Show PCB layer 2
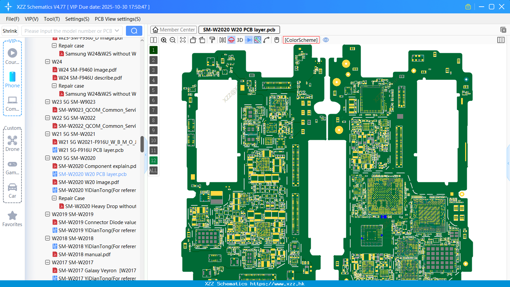The height and width of the screenshot is (287, 510). tap(153, 60)
